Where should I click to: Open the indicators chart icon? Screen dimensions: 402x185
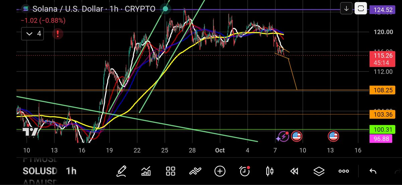[x=146, y=172]
